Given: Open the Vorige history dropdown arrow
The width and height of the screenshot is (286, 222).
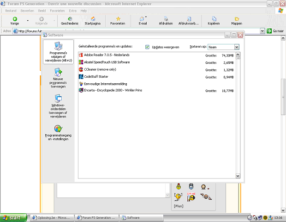Looking at the screenshot, I should [28, 21].
